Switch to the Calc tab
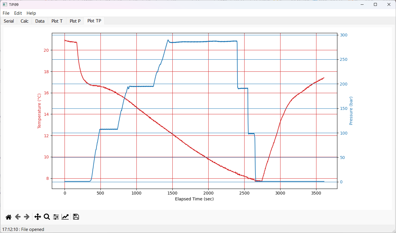 (24, 21)
